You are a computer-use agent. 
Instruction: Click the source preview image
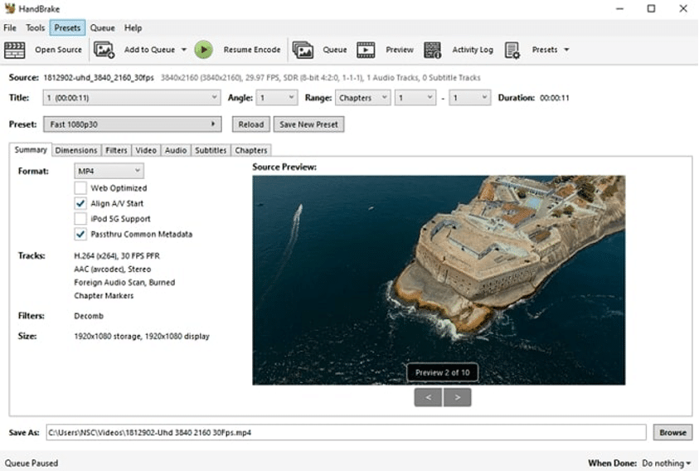tap(439, 280)
